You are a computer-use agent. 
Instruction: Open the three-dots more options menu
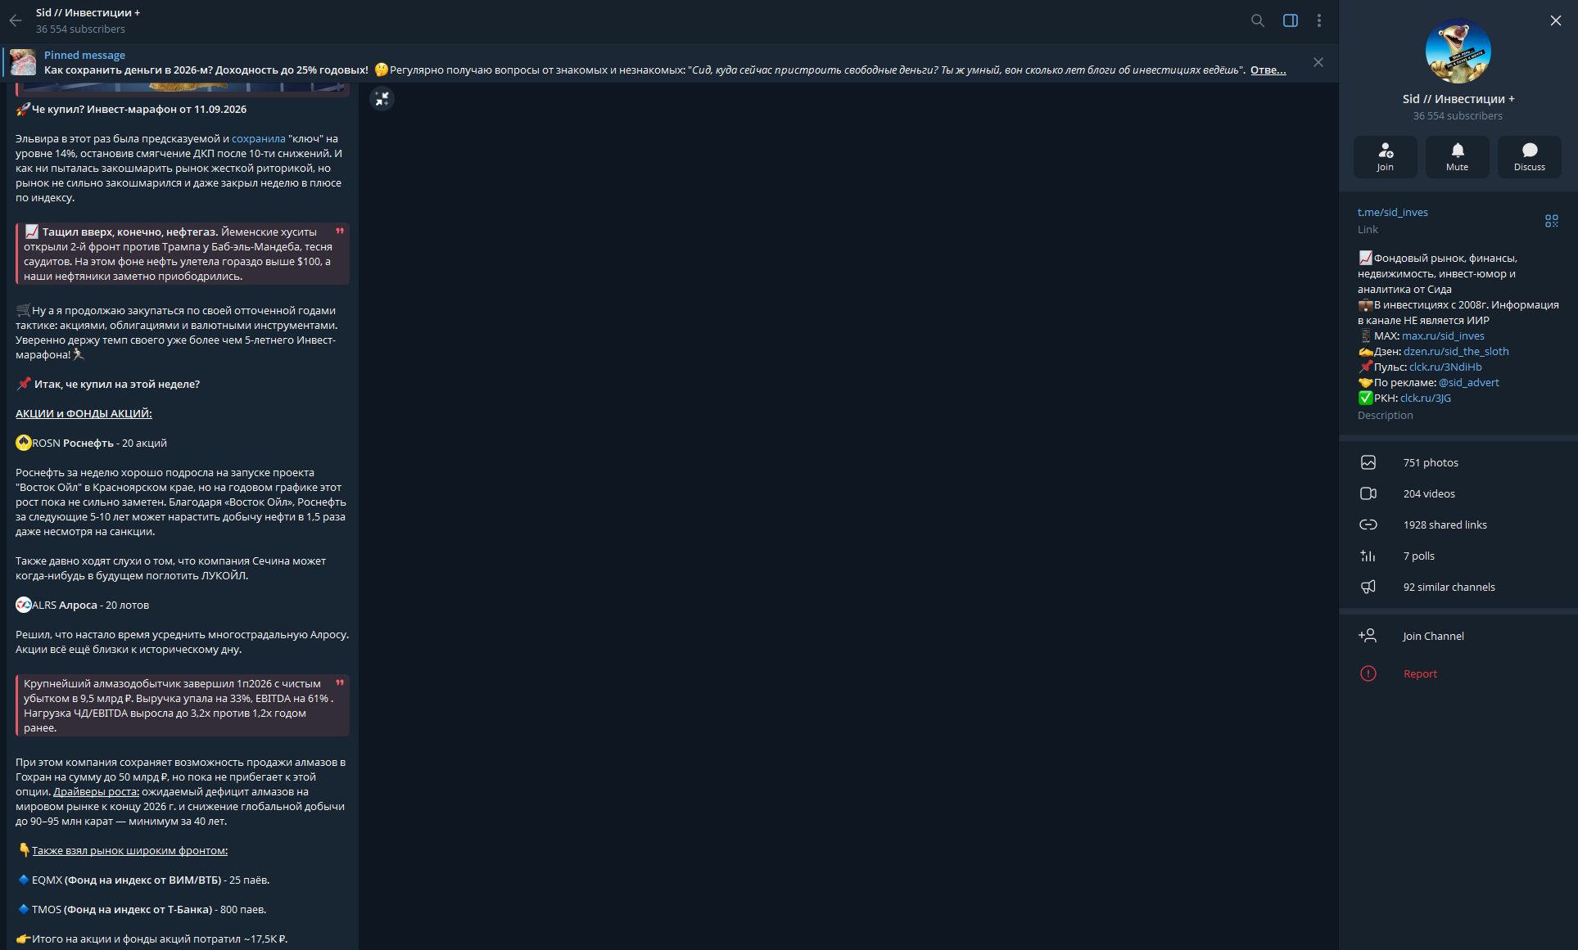(x=1319, y=20)
